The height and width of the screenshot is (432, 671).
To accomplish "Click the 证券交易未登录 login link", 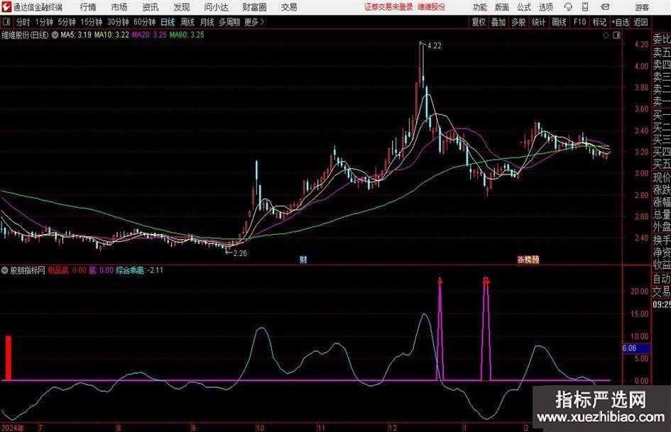I will pos(388,7).
